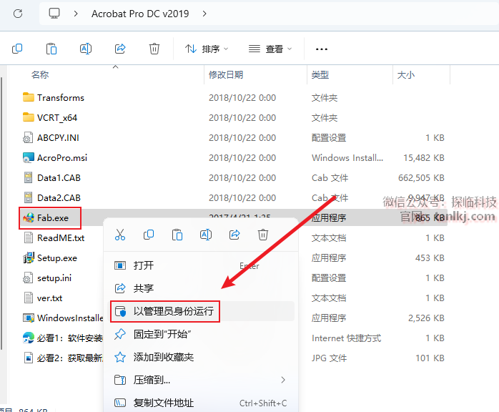
Task: Click the Windows Install... type cell
Action: click(347, 157)
